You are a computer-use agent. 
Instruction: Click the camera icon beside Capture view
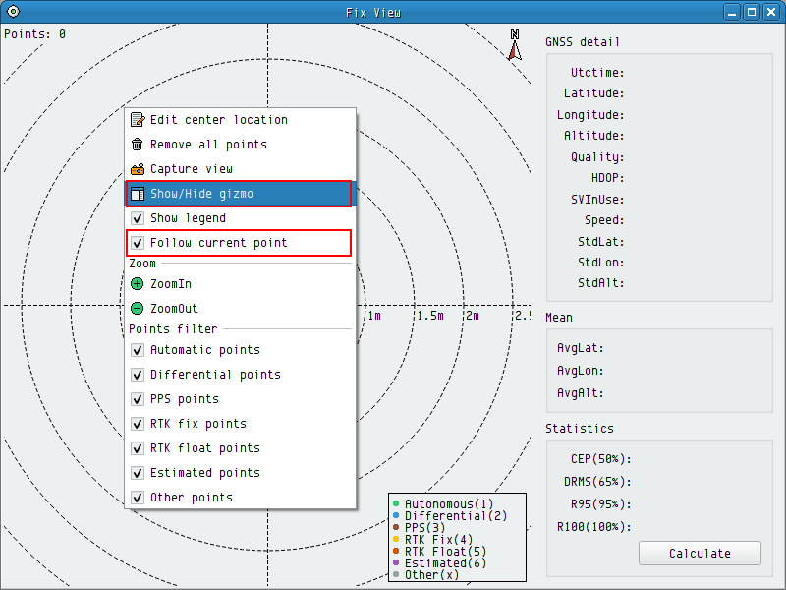(x=138, y=169)
